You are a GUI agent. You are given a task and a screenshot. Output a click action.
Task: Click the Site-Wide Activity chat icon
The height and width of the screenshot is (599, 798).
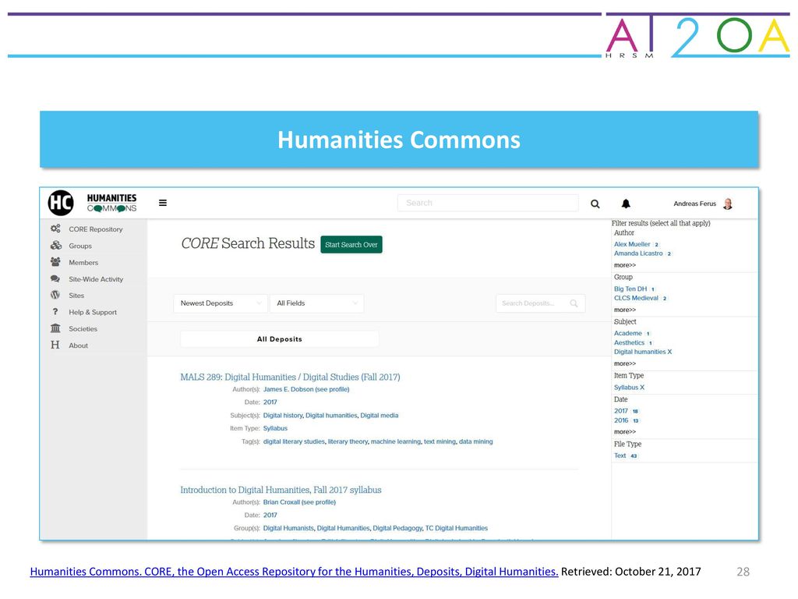[55, 278]
